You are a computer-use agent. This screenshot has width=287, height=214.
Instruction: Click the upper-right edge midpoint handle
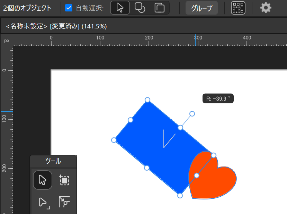pyautogui.click(x=180, y=128)
